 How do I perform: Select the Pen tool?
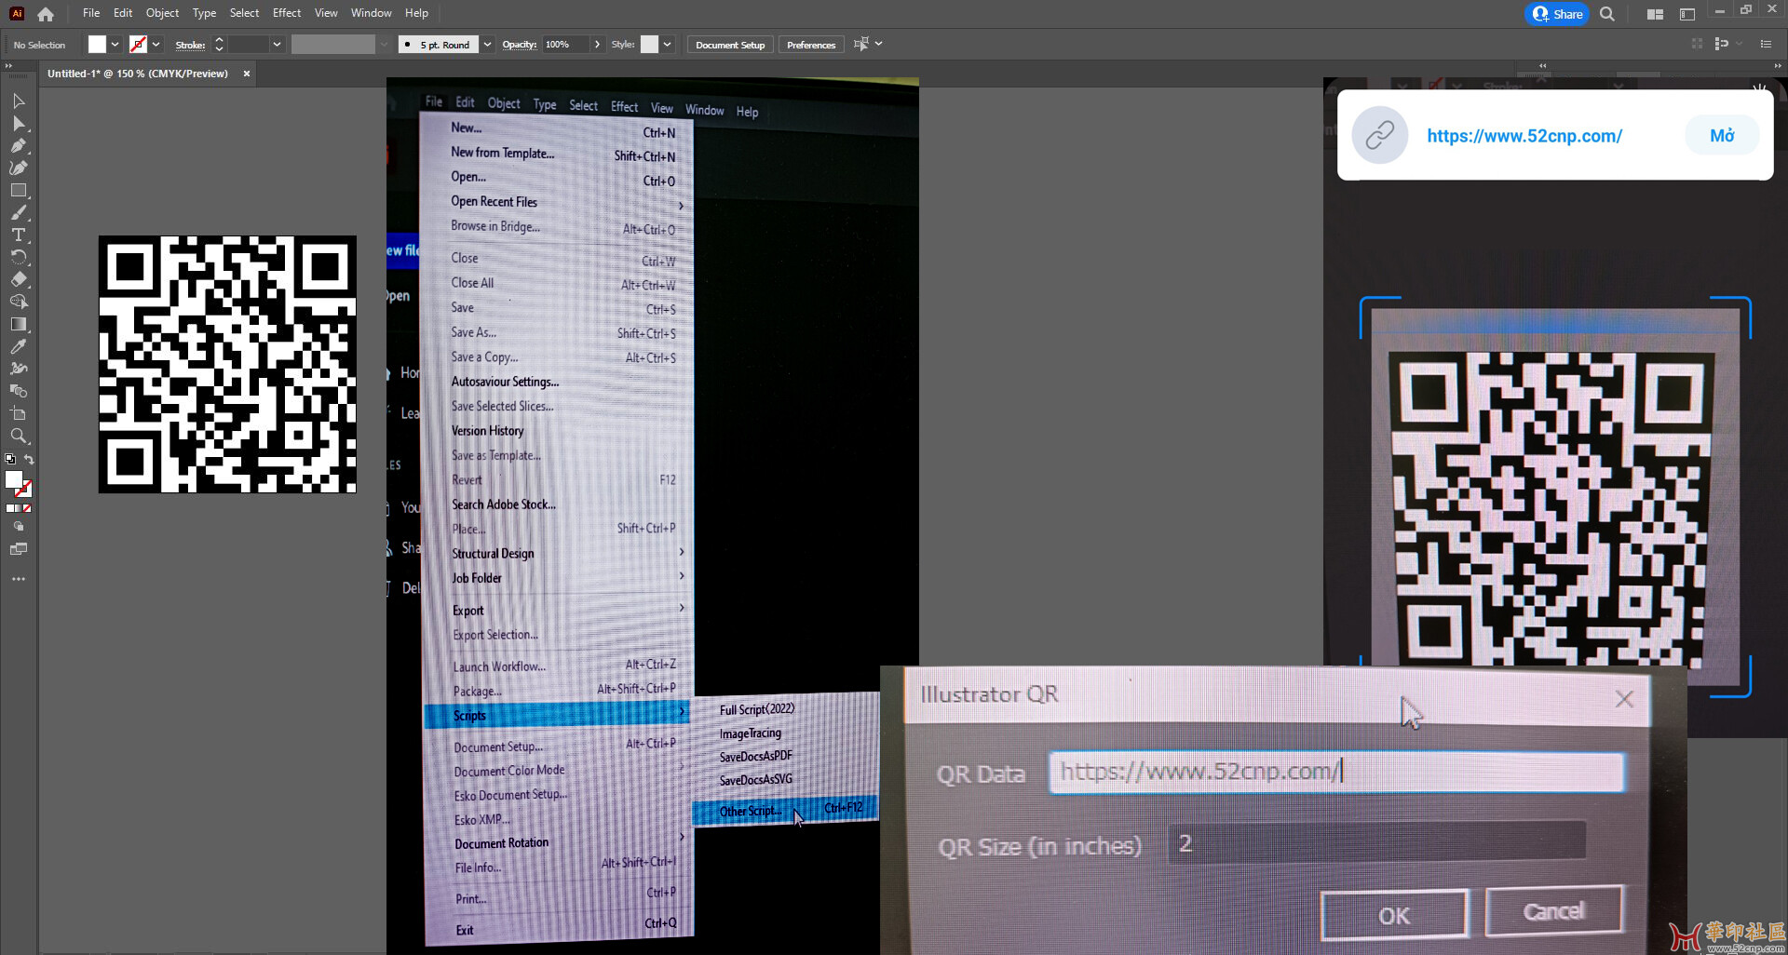(18, 145)
